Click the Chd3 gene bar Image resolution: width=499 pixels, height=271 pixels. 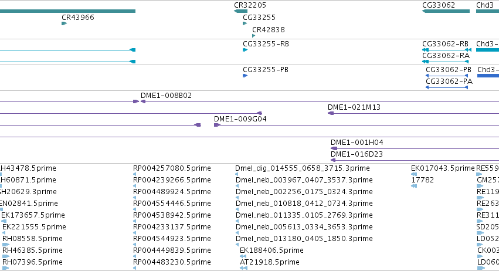[x=487, y=11]
